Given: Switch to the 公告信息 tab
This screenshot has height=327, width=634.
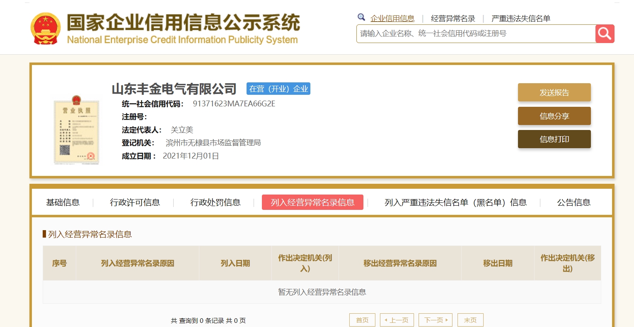Looking at the screenshot, I should [x=574, y=202].
